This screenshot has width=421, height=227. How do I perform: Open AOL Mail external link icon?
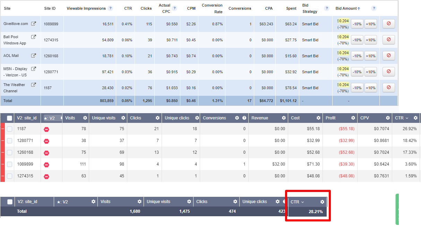34,56
